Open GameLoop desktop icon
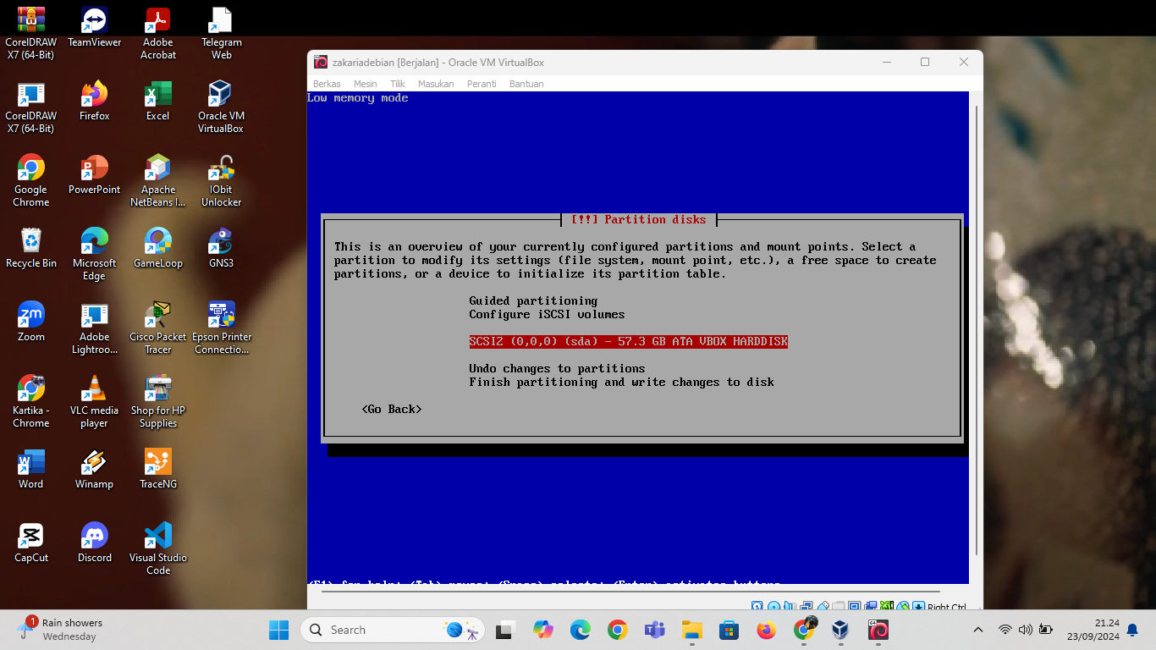Image resolution: width=1156 pixels, height=650 pixels. 157,249
